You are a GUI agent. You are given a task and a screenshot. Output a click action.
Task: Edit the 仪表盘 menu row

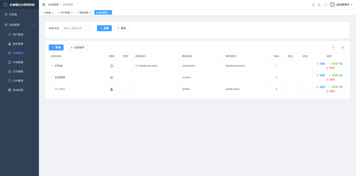(321, 64)
